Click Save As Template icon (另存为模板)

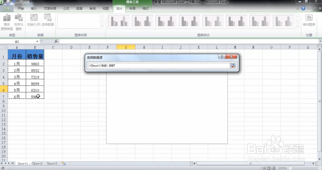point(19,22)
